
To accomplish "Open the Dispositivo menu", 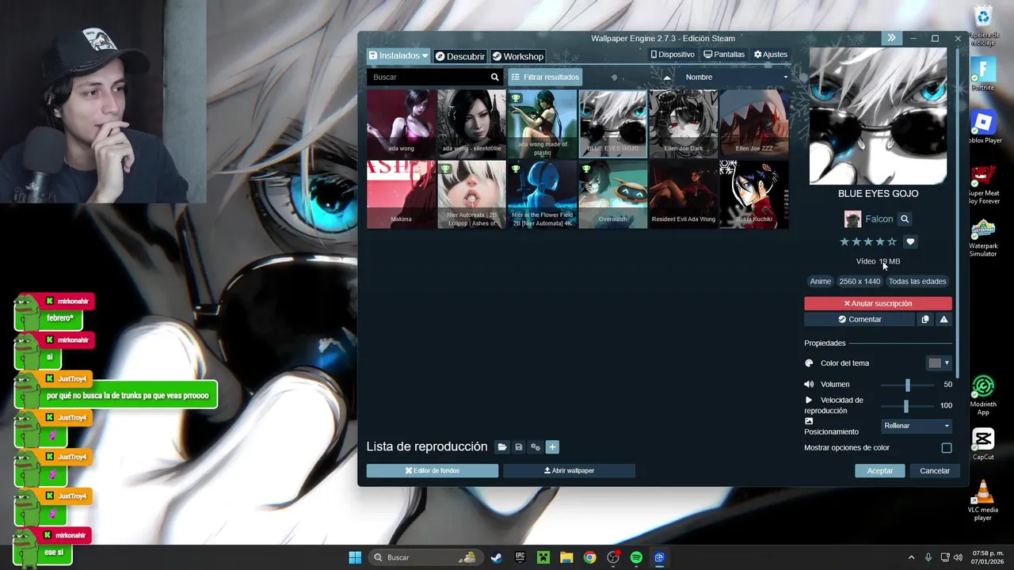I will [x=673, y=55].
